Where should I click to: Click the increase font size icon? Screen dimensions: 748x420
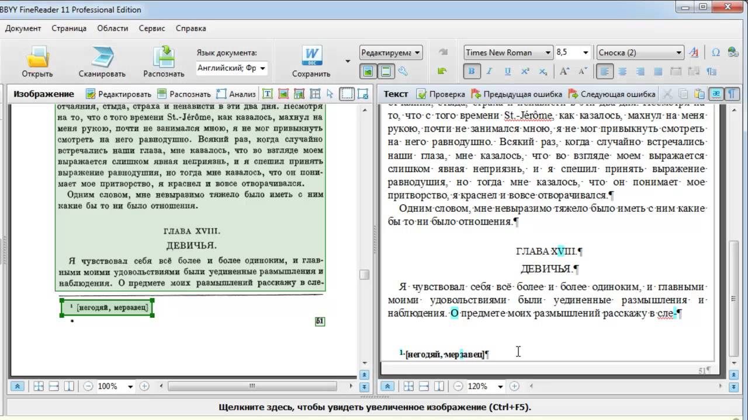click(565, 72)
